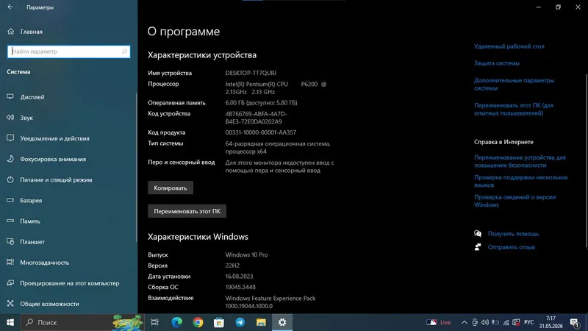Click the Найти параметр search field
This screenshot has height=331, width=588.
click(x=68, y=51)
